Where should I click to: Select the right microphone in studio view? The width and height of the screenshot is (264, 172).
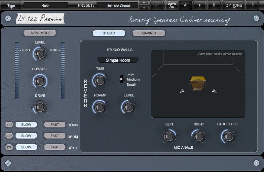pos(214,91)
